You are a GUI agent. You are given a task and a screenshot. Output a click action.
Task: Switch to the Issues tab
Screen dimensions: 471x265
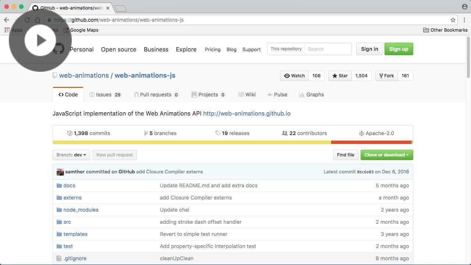pos(105,95)
